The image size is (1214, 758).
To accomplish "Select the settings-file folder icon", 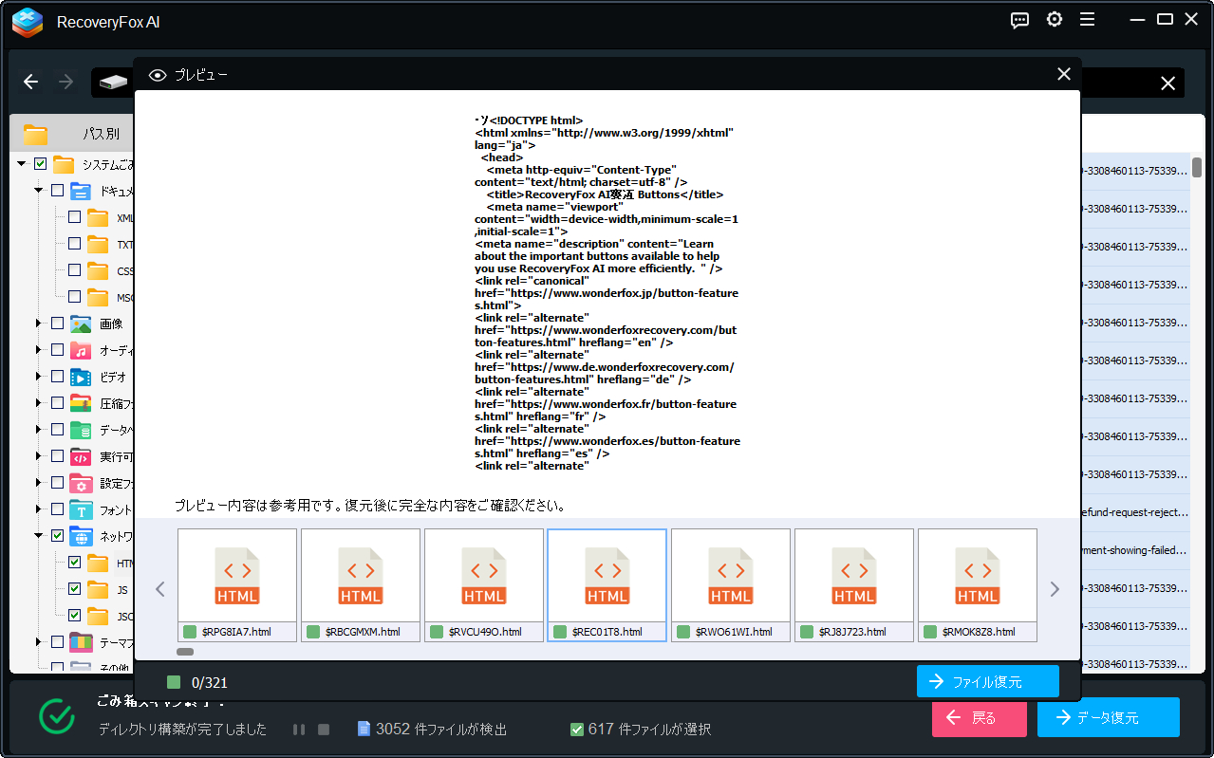I will 81,483.
